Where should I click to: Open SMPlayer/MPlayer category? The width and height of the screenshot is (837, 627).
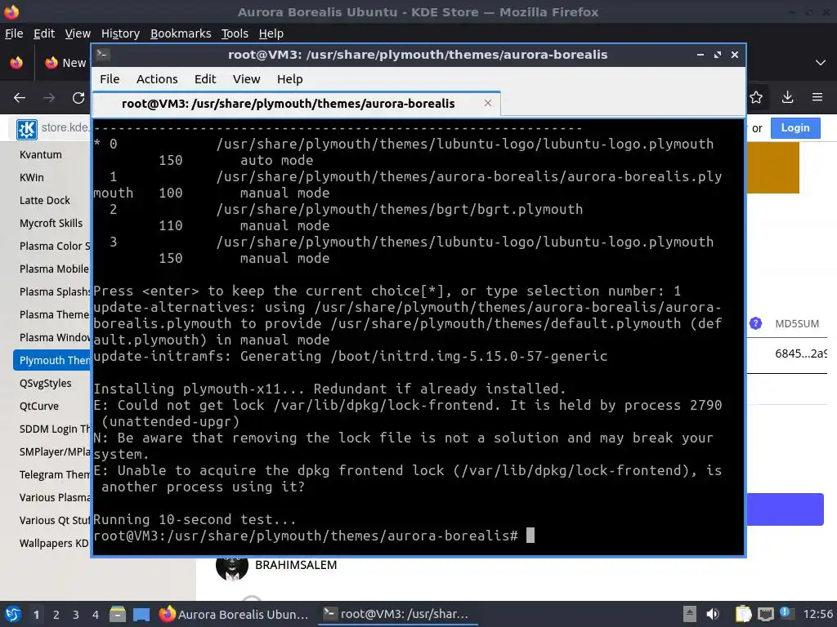pos(55,452)
